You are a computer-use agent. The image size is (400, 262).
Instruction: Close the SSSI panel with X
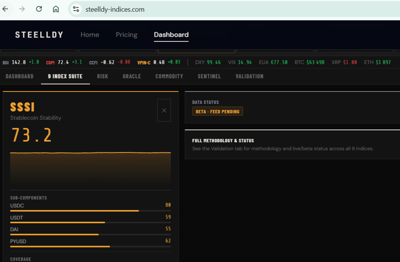click(x=164, y=110)
